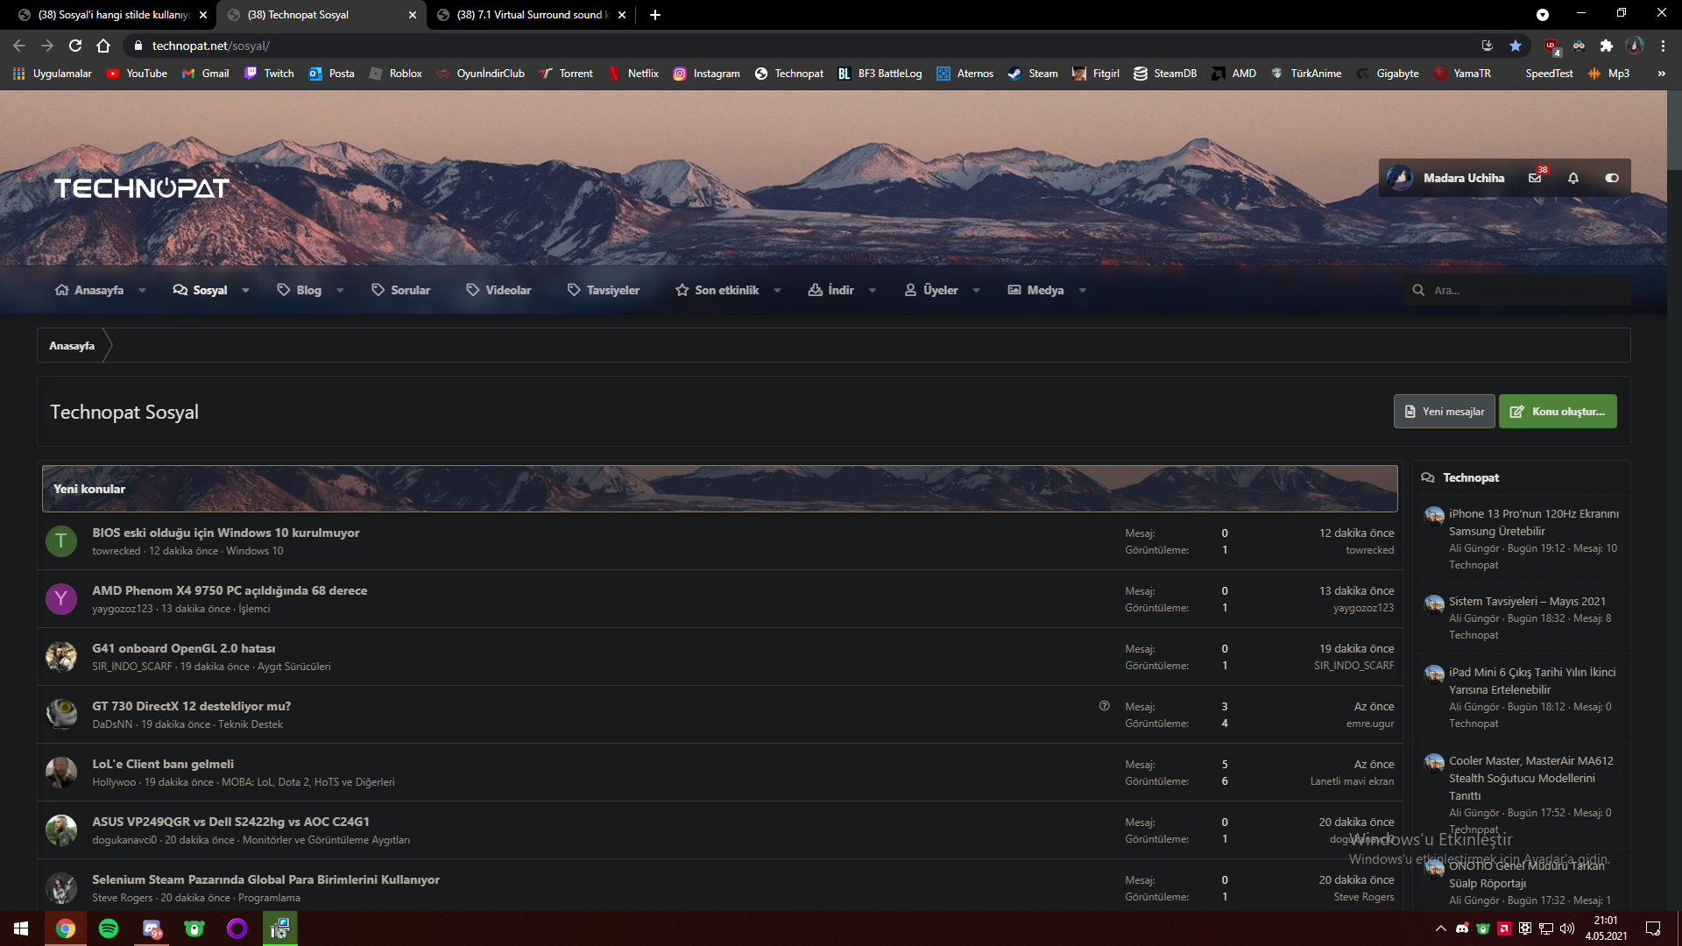1682x946 pixels.
Task: Toggle the dark/light theme switch
Action: 1611,178
